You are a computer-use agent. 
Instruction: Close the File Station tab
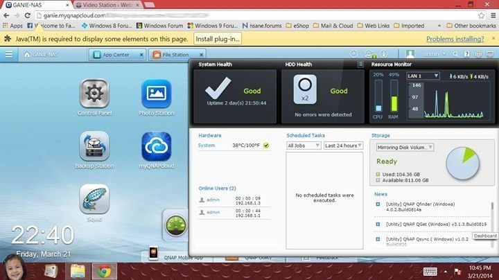(201, 55)
